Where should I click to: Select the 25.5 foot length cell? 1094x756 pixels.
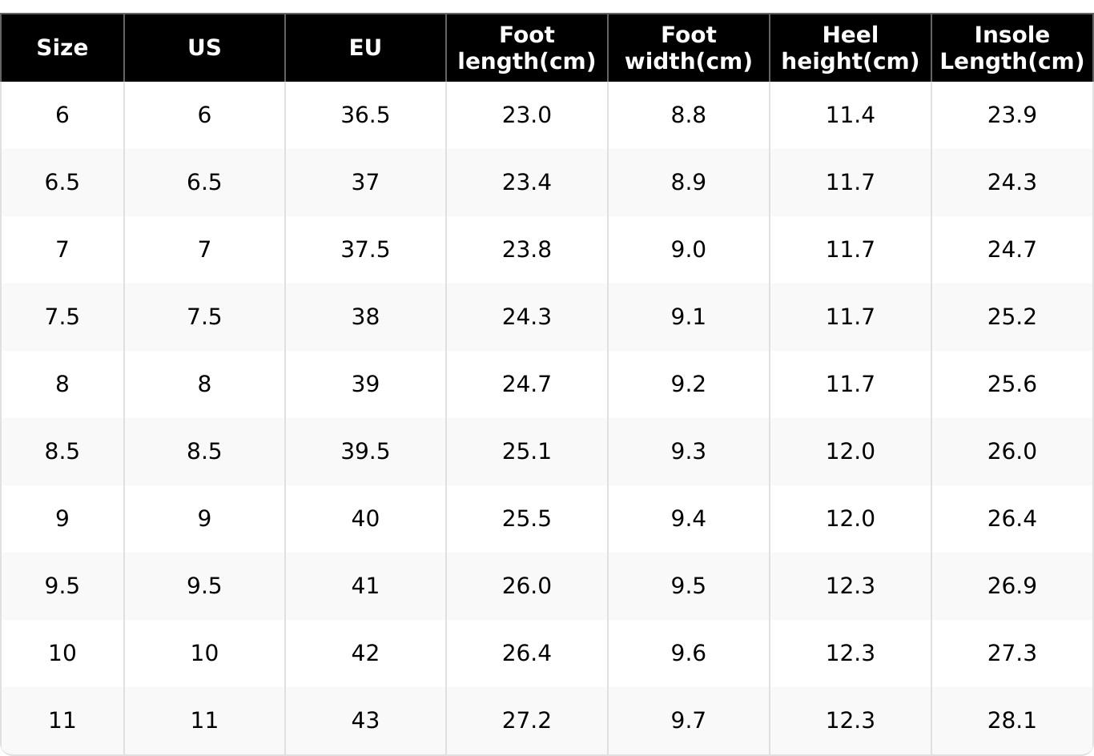[527, 519]
